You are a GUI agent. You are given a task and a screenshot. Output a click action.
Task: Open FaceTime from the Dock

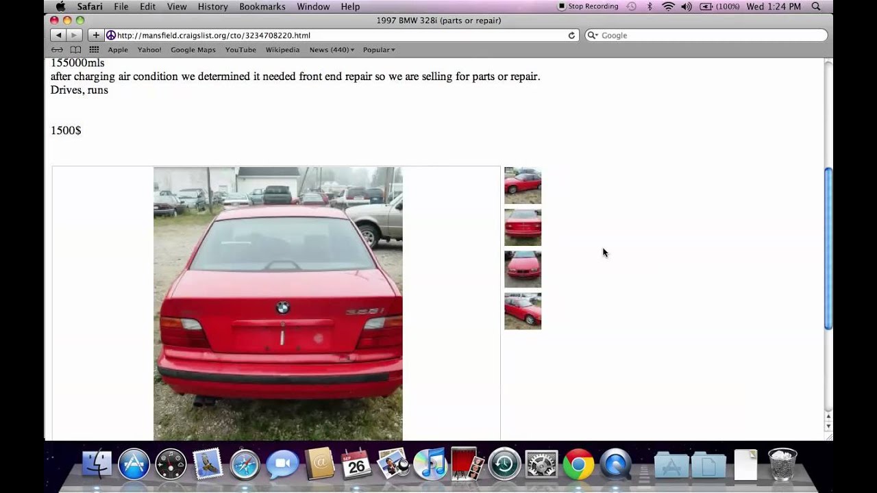pyautogui.click(x=282, y=464)
